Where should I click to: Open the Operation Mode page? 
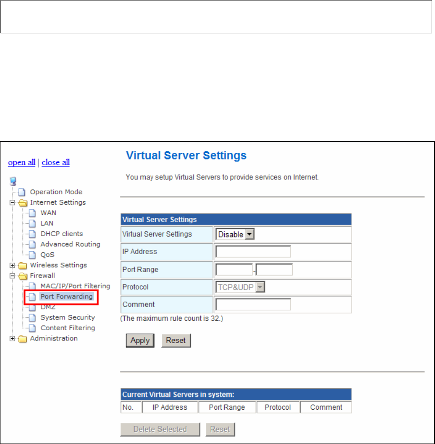click(x=56, y=192)
